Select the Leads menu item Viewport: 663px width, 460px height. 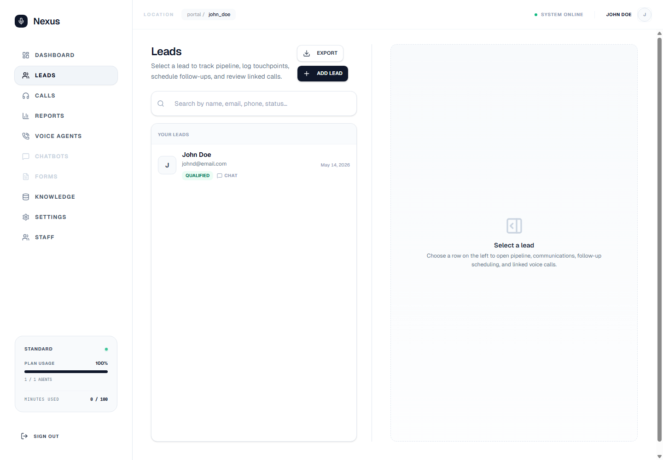[x=66, y=75]
